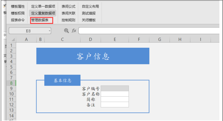Open 管理数据表 menu item
The image size is (223, 121).
tap(40, 20)
